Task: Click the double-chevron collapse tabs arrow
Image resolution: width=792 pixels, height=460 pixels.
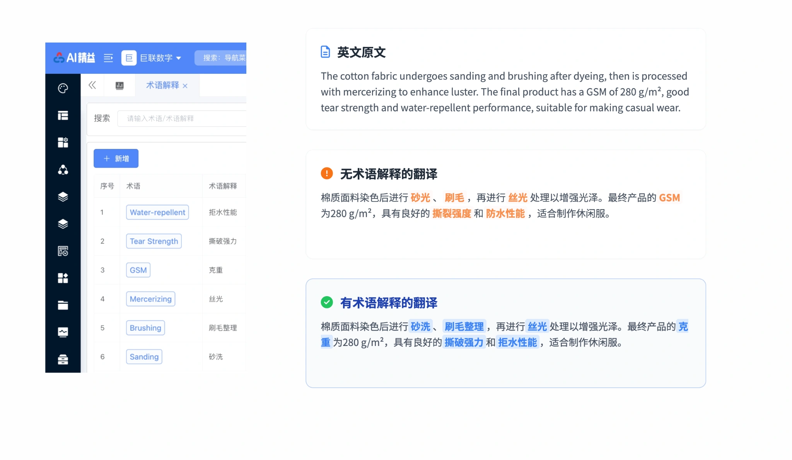Action: click(x=92, y=85)
